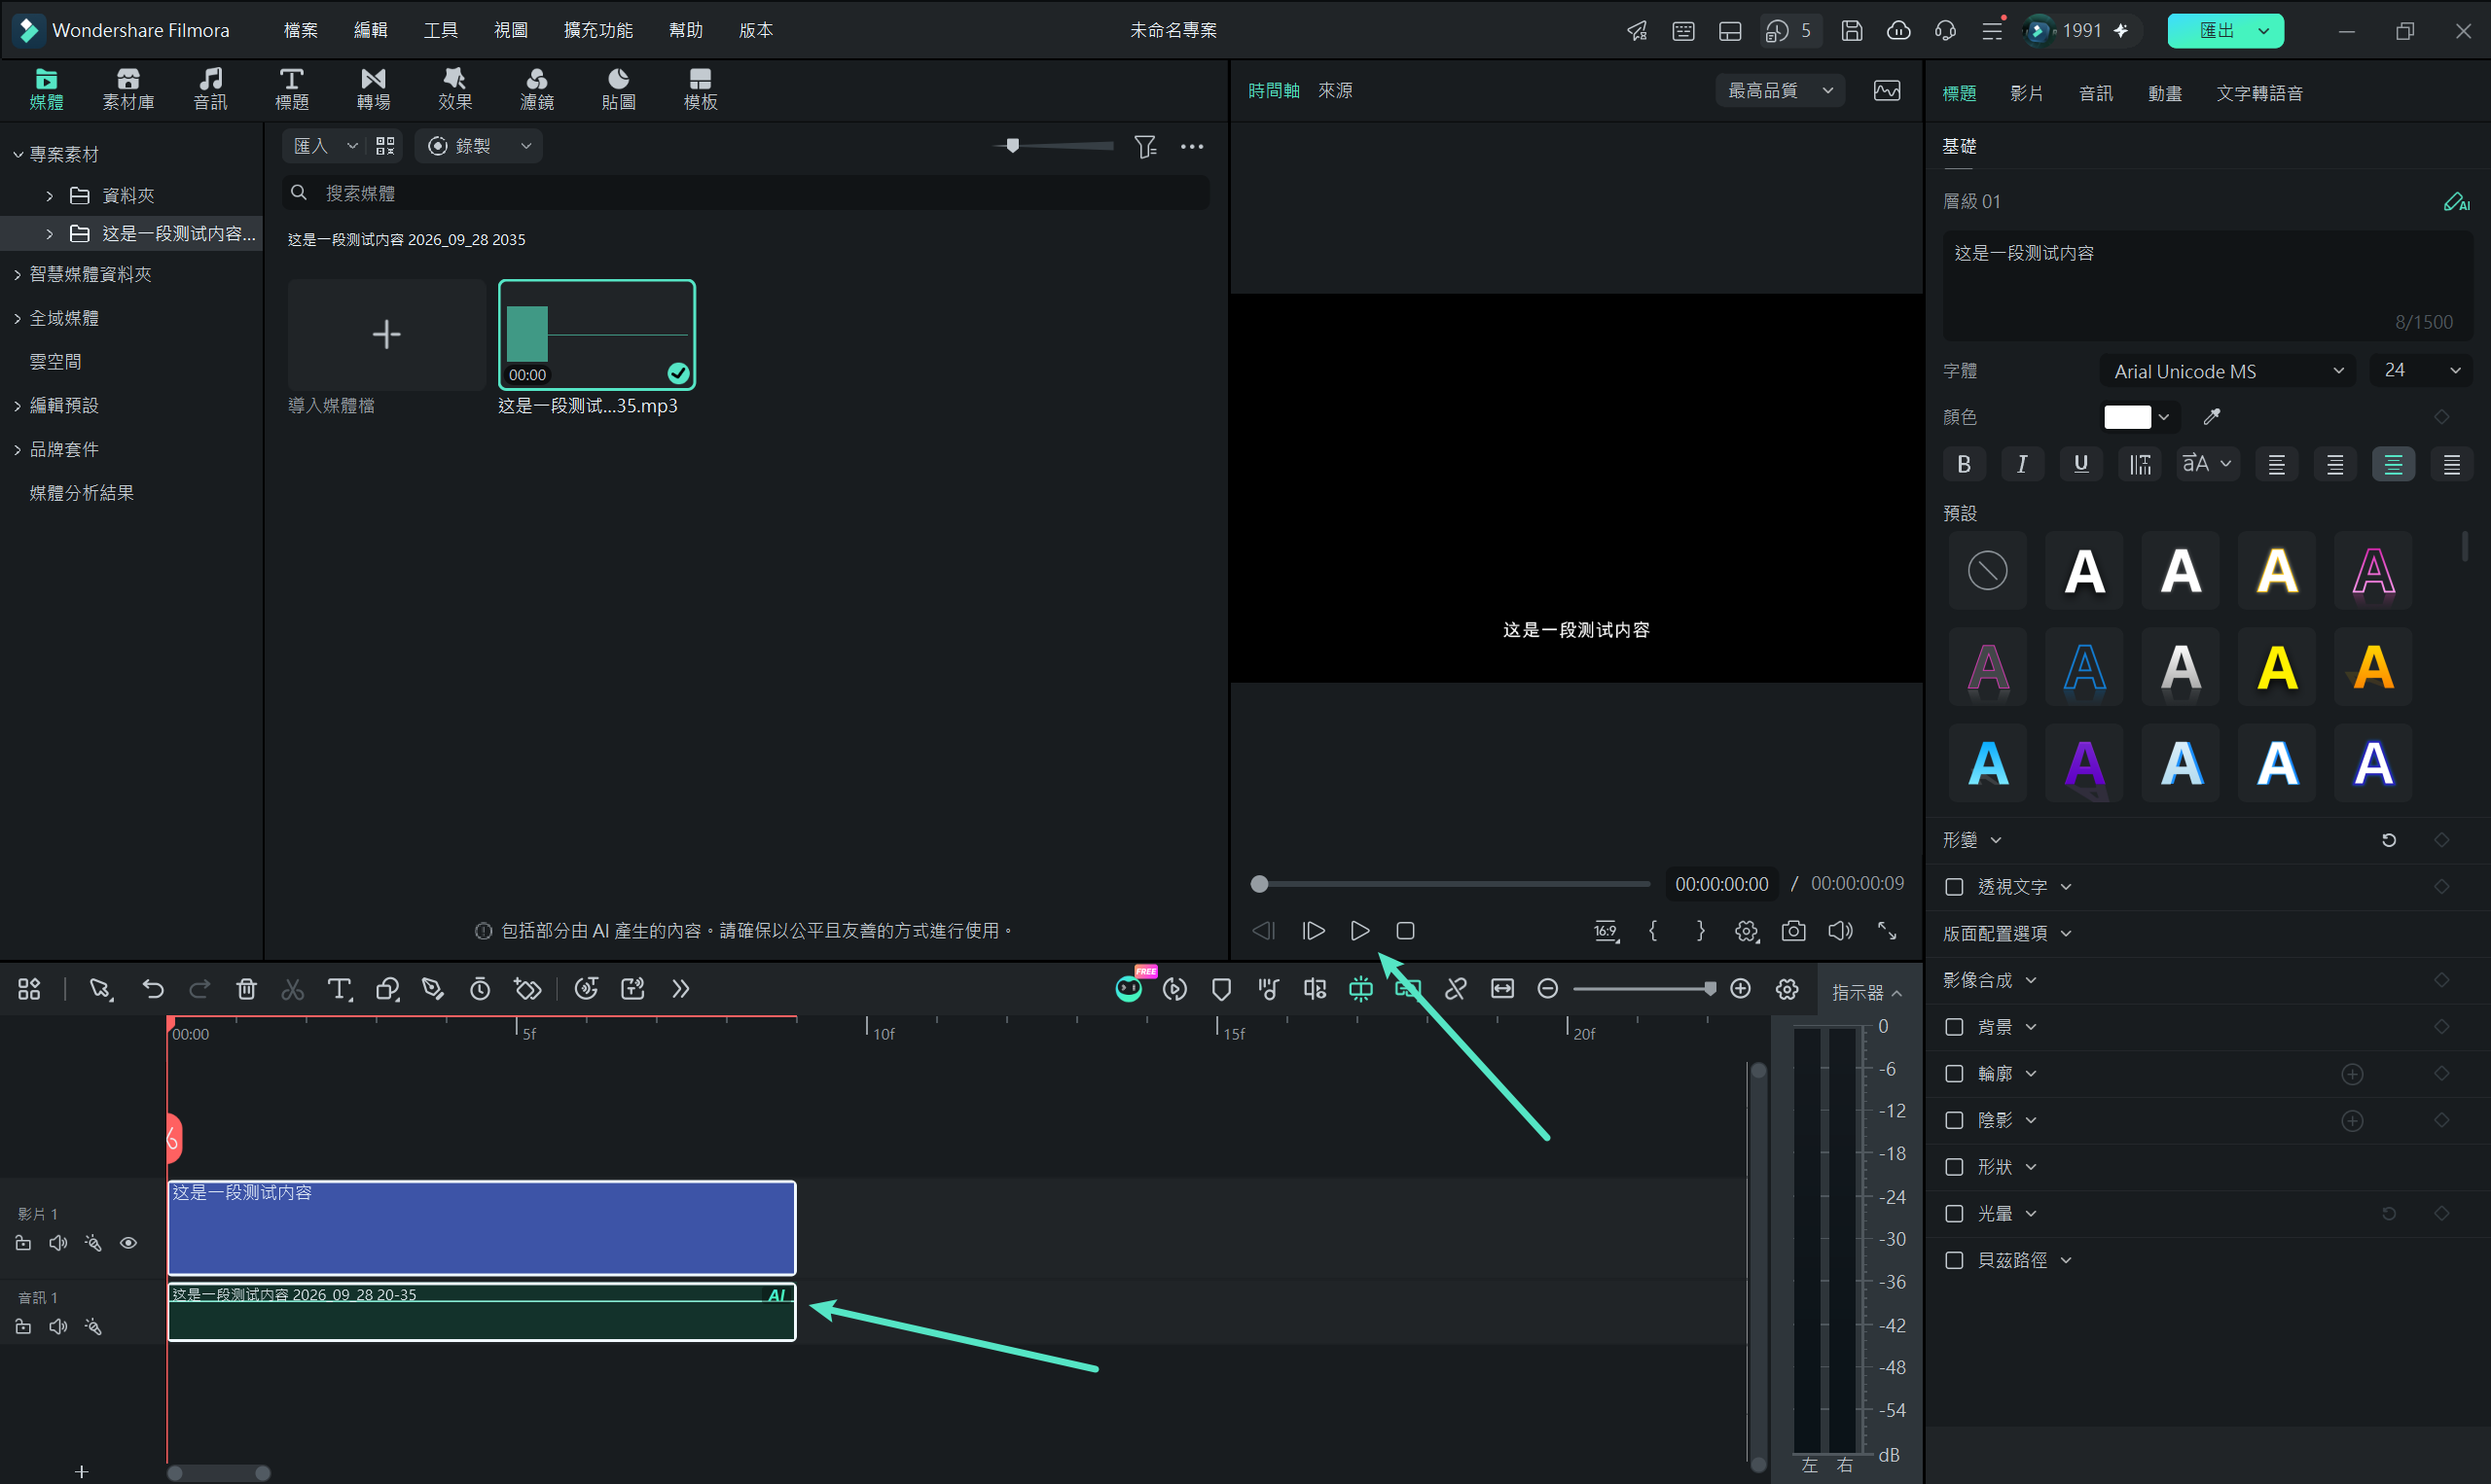Image resolution: width=2491 pixels, height=1484 pixels.
Task: Switch to the 動畫 tab
Action: (x=2164, y=93)
